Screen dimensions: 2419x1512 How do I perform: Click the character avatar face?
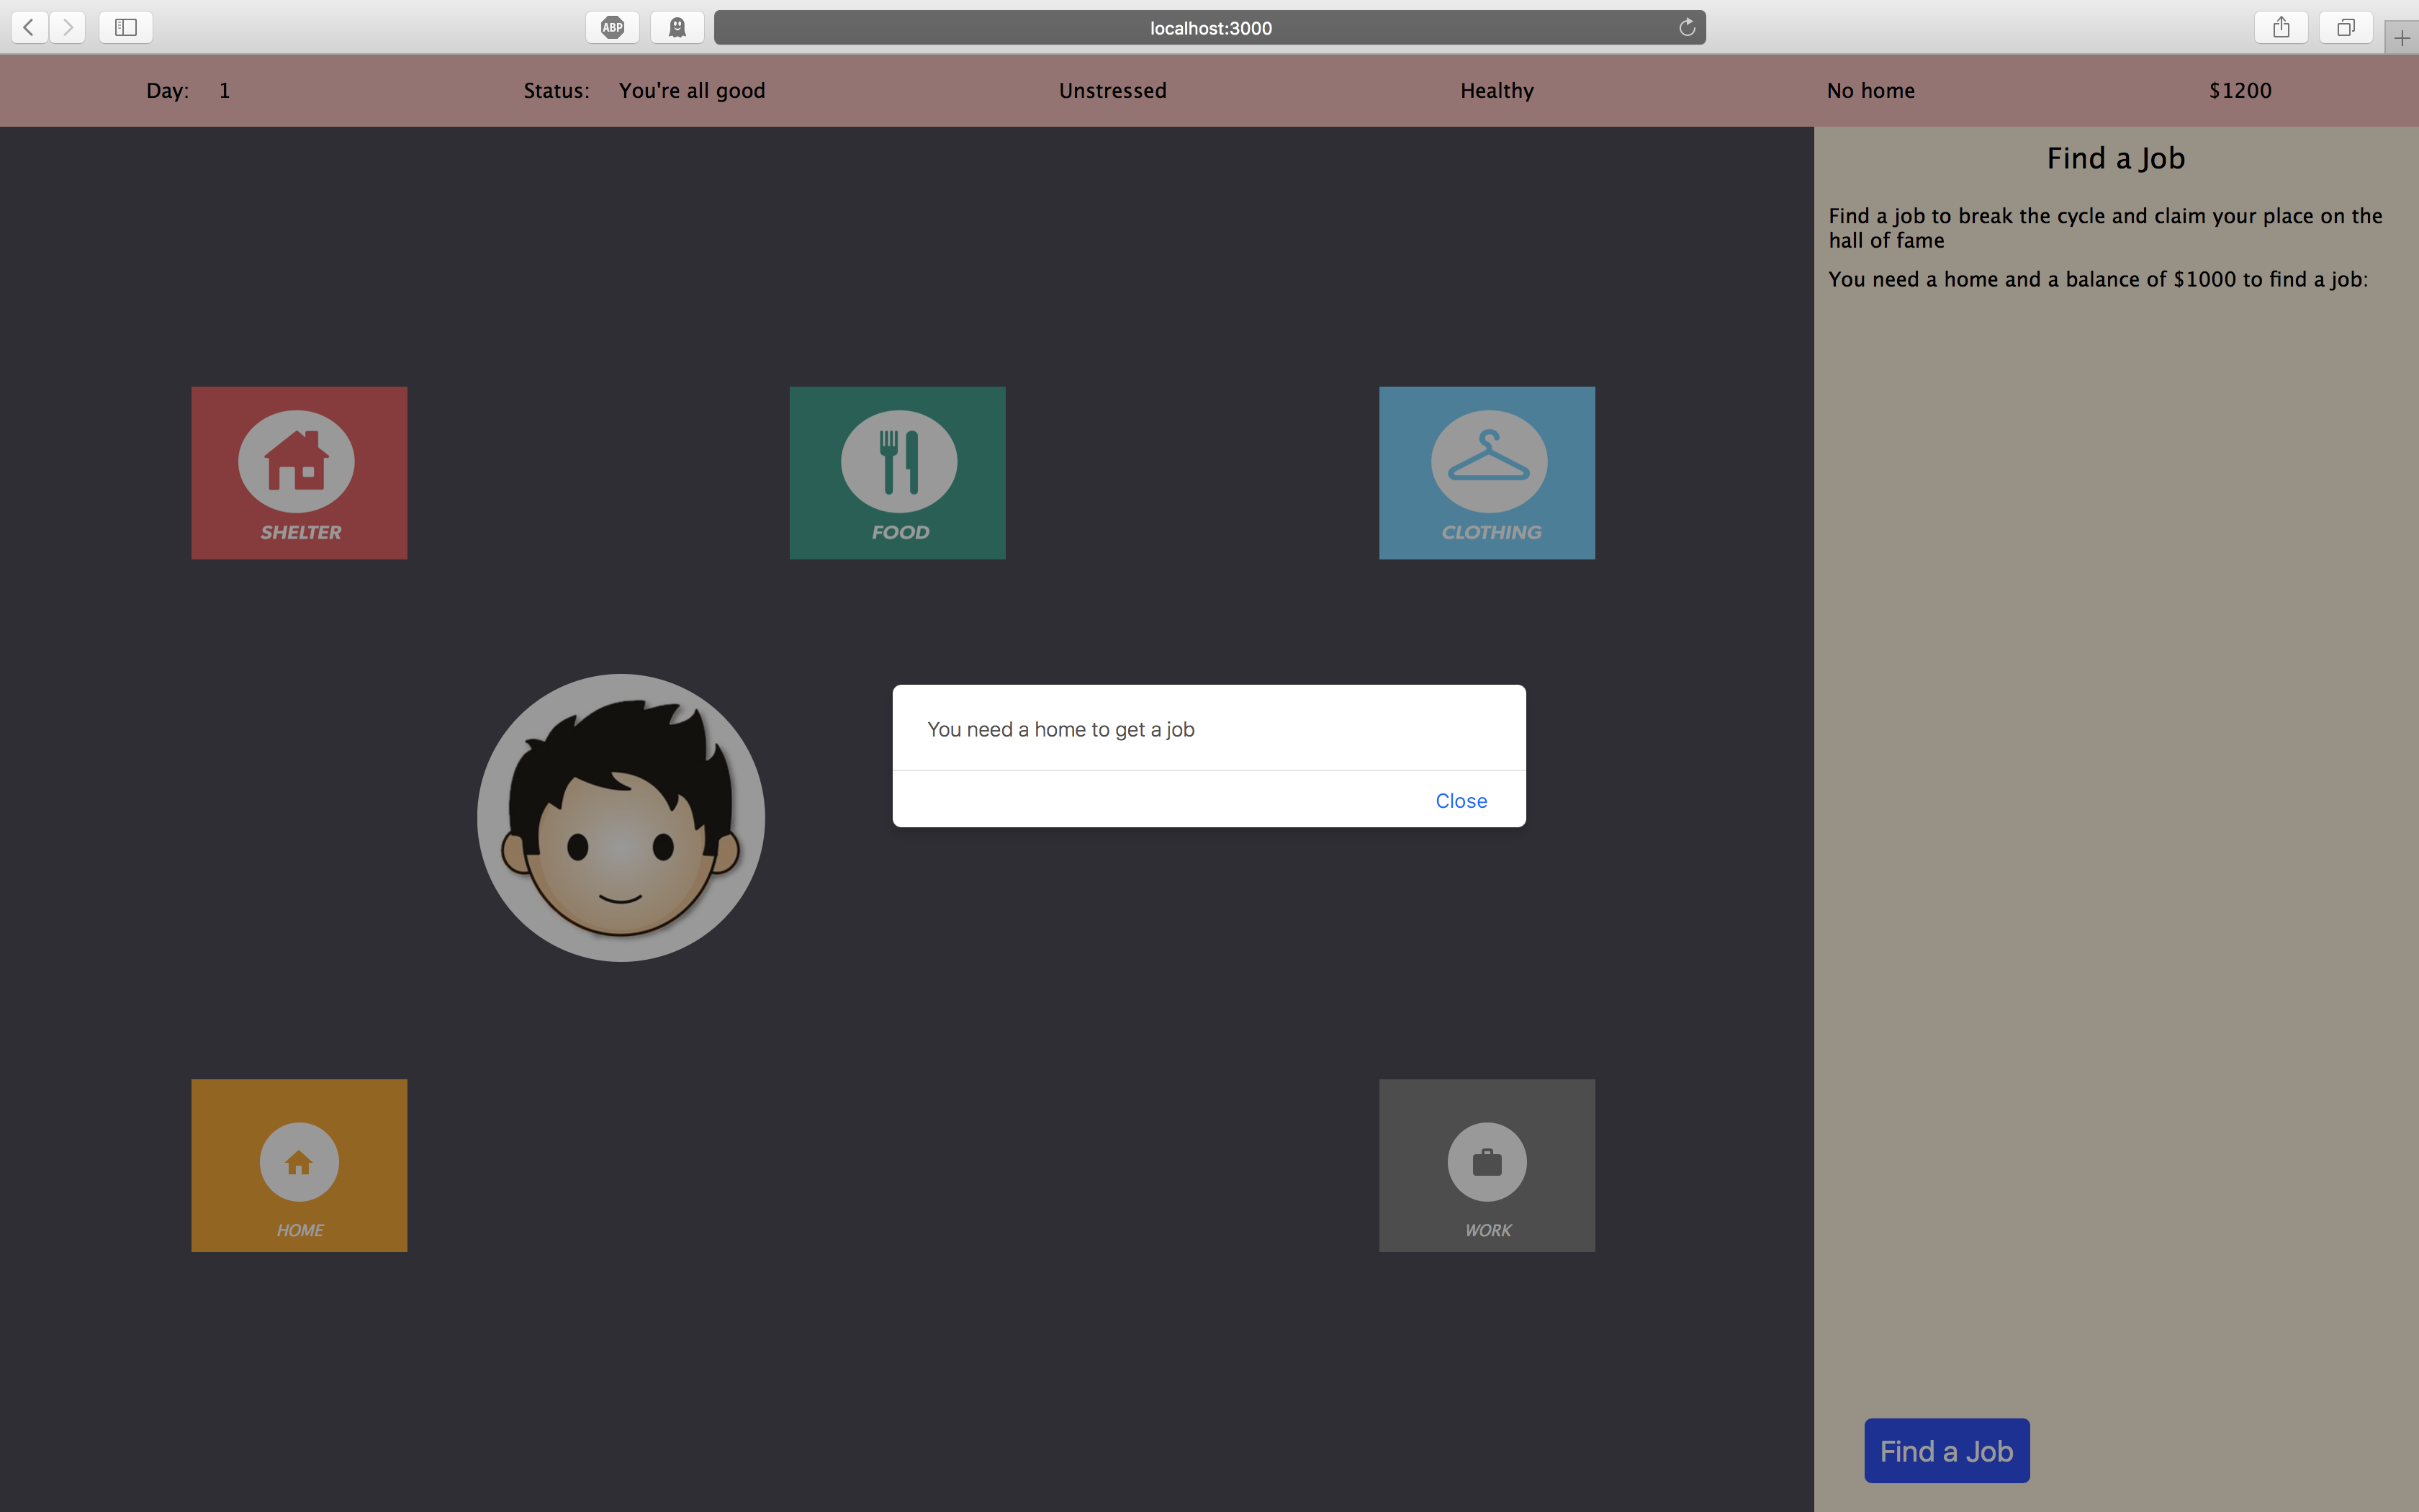621,817
